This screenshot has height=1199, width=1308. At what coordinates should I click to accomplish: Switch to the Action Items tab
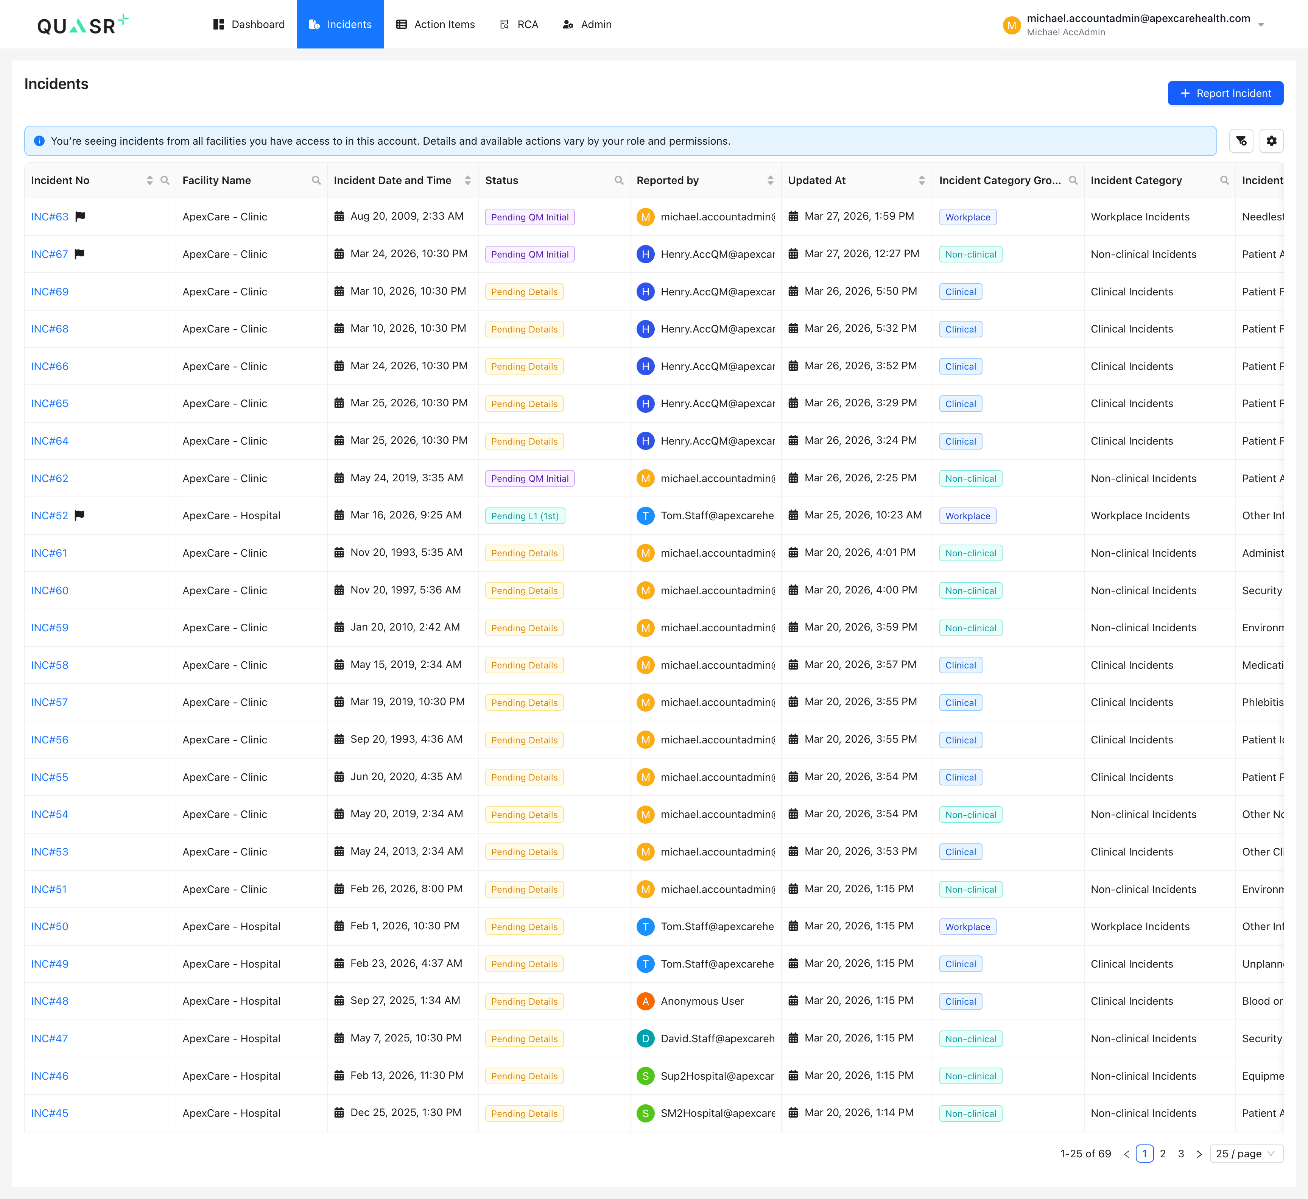pyautogui.click(x=435, y=24)
